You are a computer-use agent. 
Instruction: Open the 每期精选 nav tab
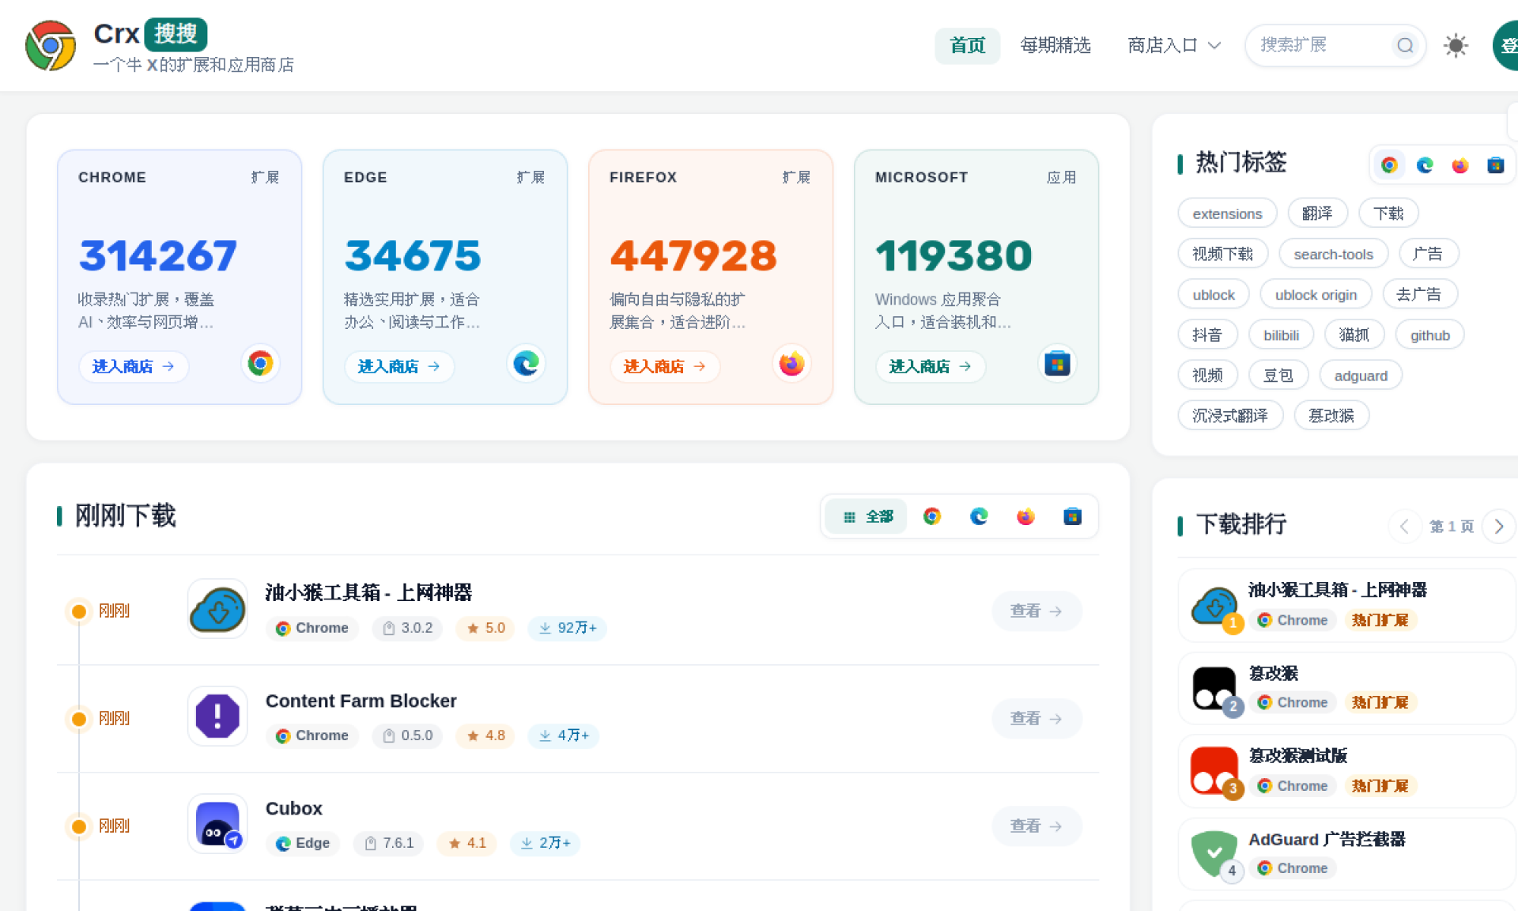pyautogui.click(x=1055, y=45)
